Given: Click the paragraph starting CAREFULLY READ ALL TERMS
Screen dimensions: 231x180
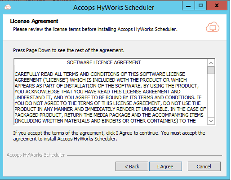Looking at the screenshot, I should click(110, 97).
